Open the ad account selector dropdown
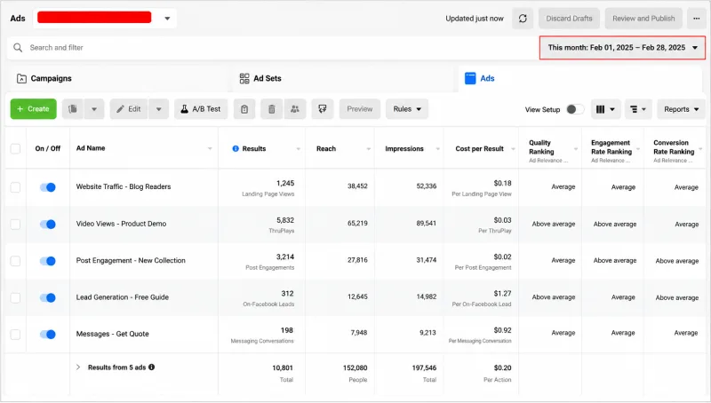Screen dimensions: 711x403 (105, 18)
